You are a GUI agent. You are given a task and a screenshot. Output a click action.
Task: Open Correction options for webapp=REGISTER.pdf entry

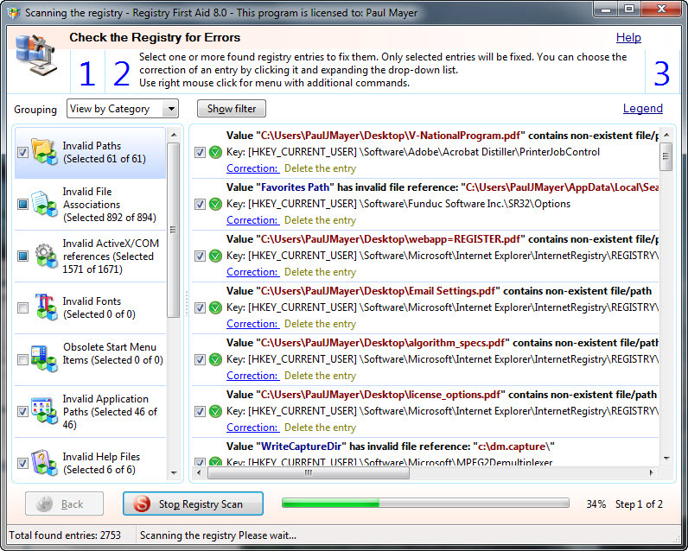pyautogui.click(x=252, y=272)
